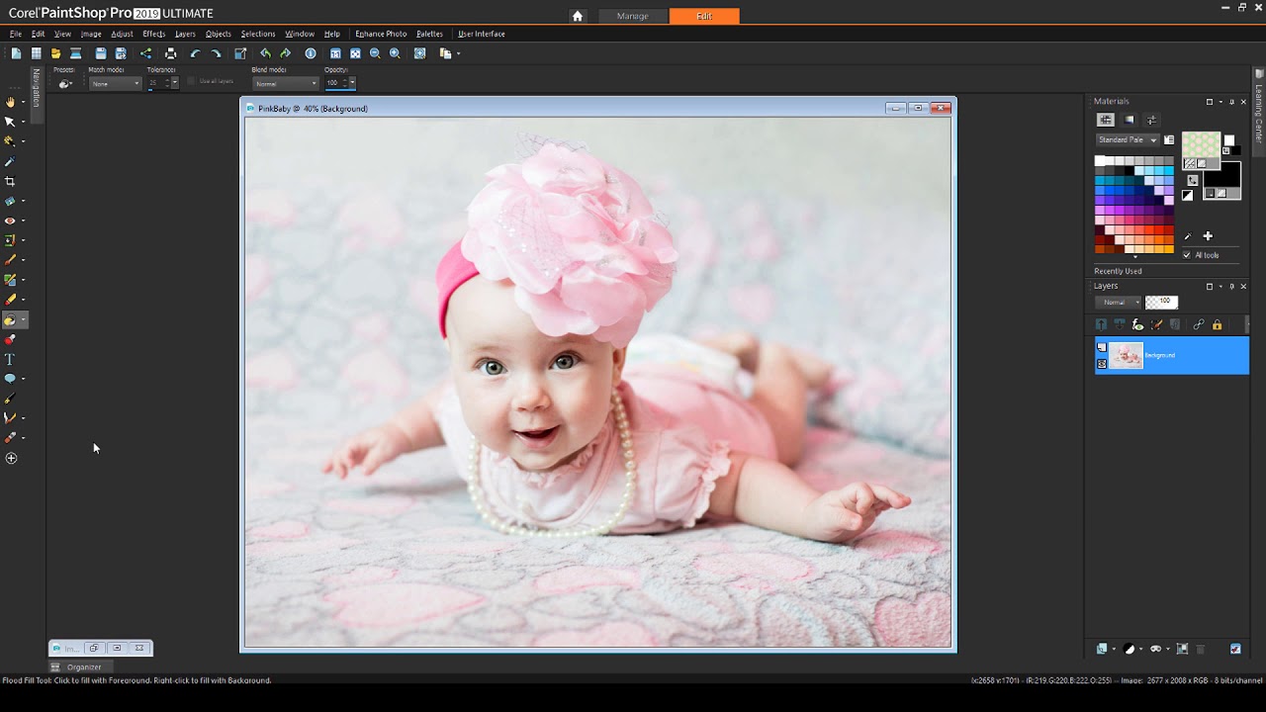Expand the Tolerance value dropdown arrow

pyautogui.click(x=175, y=83)
